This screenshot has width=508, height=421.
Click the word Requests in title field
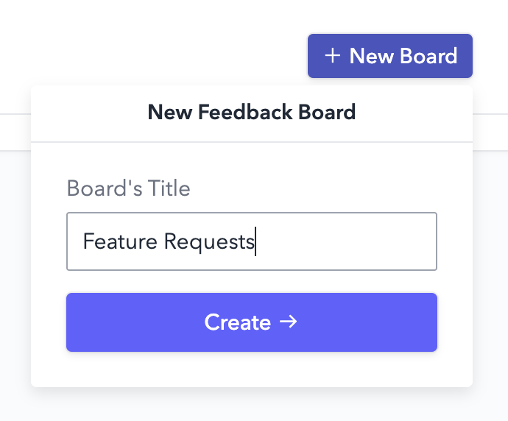click(209, 242)
